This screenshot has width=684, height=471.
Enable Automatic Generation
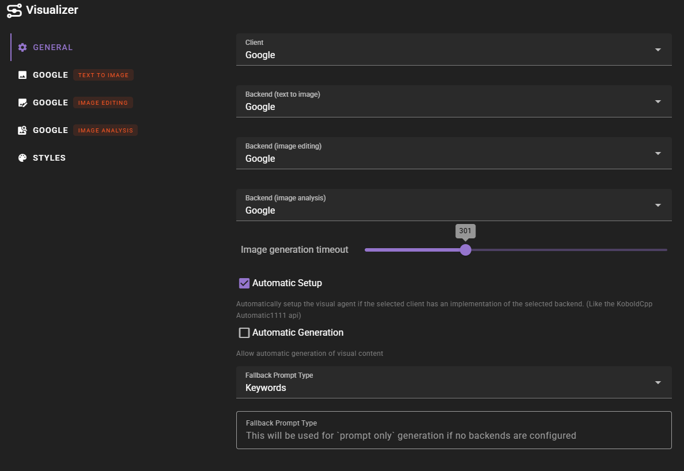tap(244, 332)
